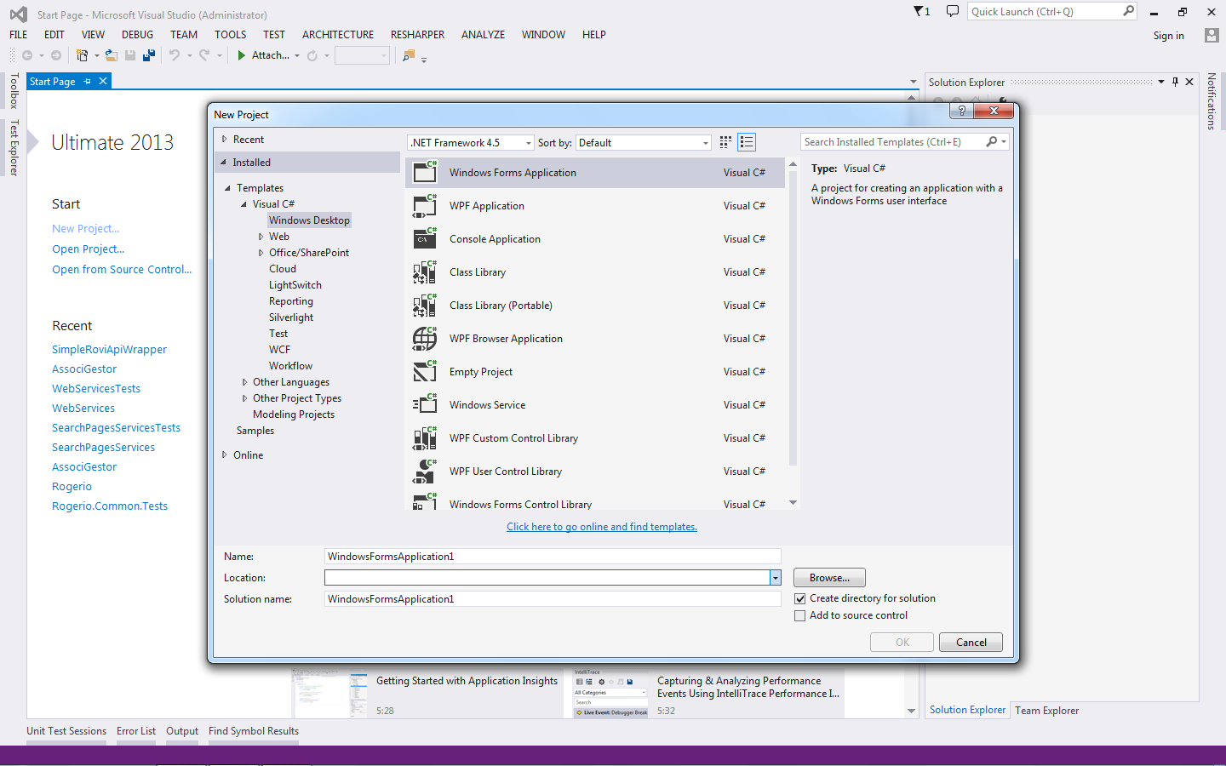Toggle auto-hide pin on Solution Explorer panel
The width and height of the screenshot is (1226, 766).
[x=1175, y=82]
